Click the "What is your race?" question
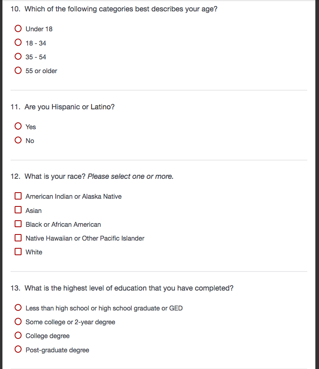Image resolution: width=319 pixels, height=369 pixels. (55, 176)
